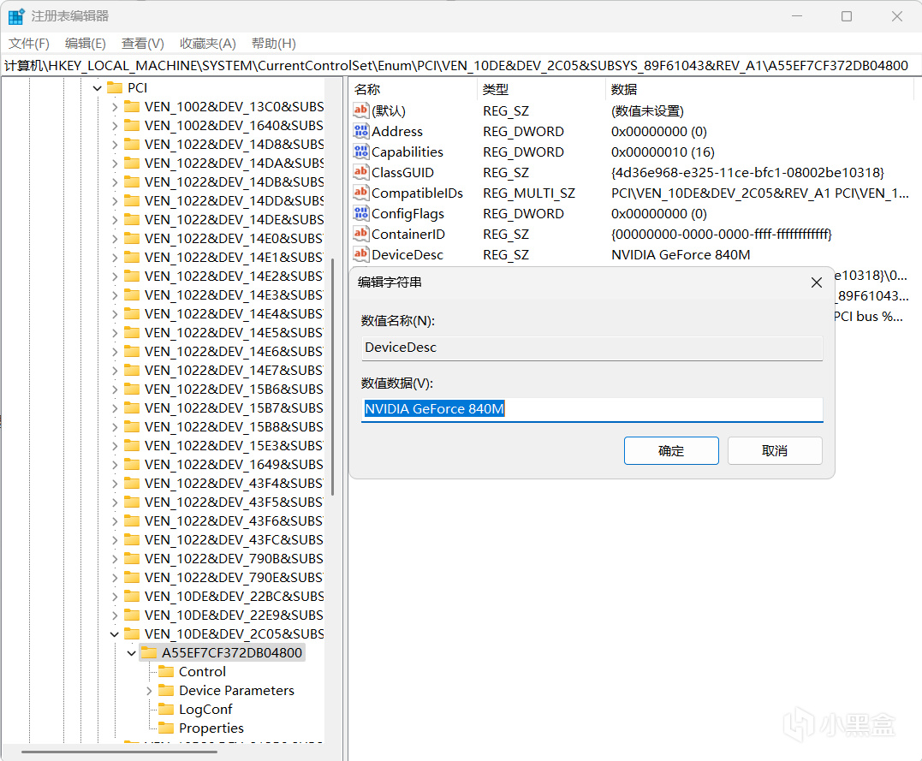Click the ClassGUID string value icon
922x761 pixels.
point(361,172)
